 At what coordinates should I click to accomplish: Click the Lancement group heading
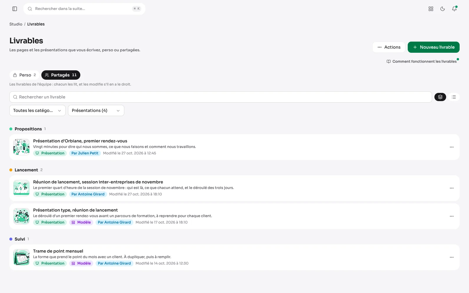point(26,170)
